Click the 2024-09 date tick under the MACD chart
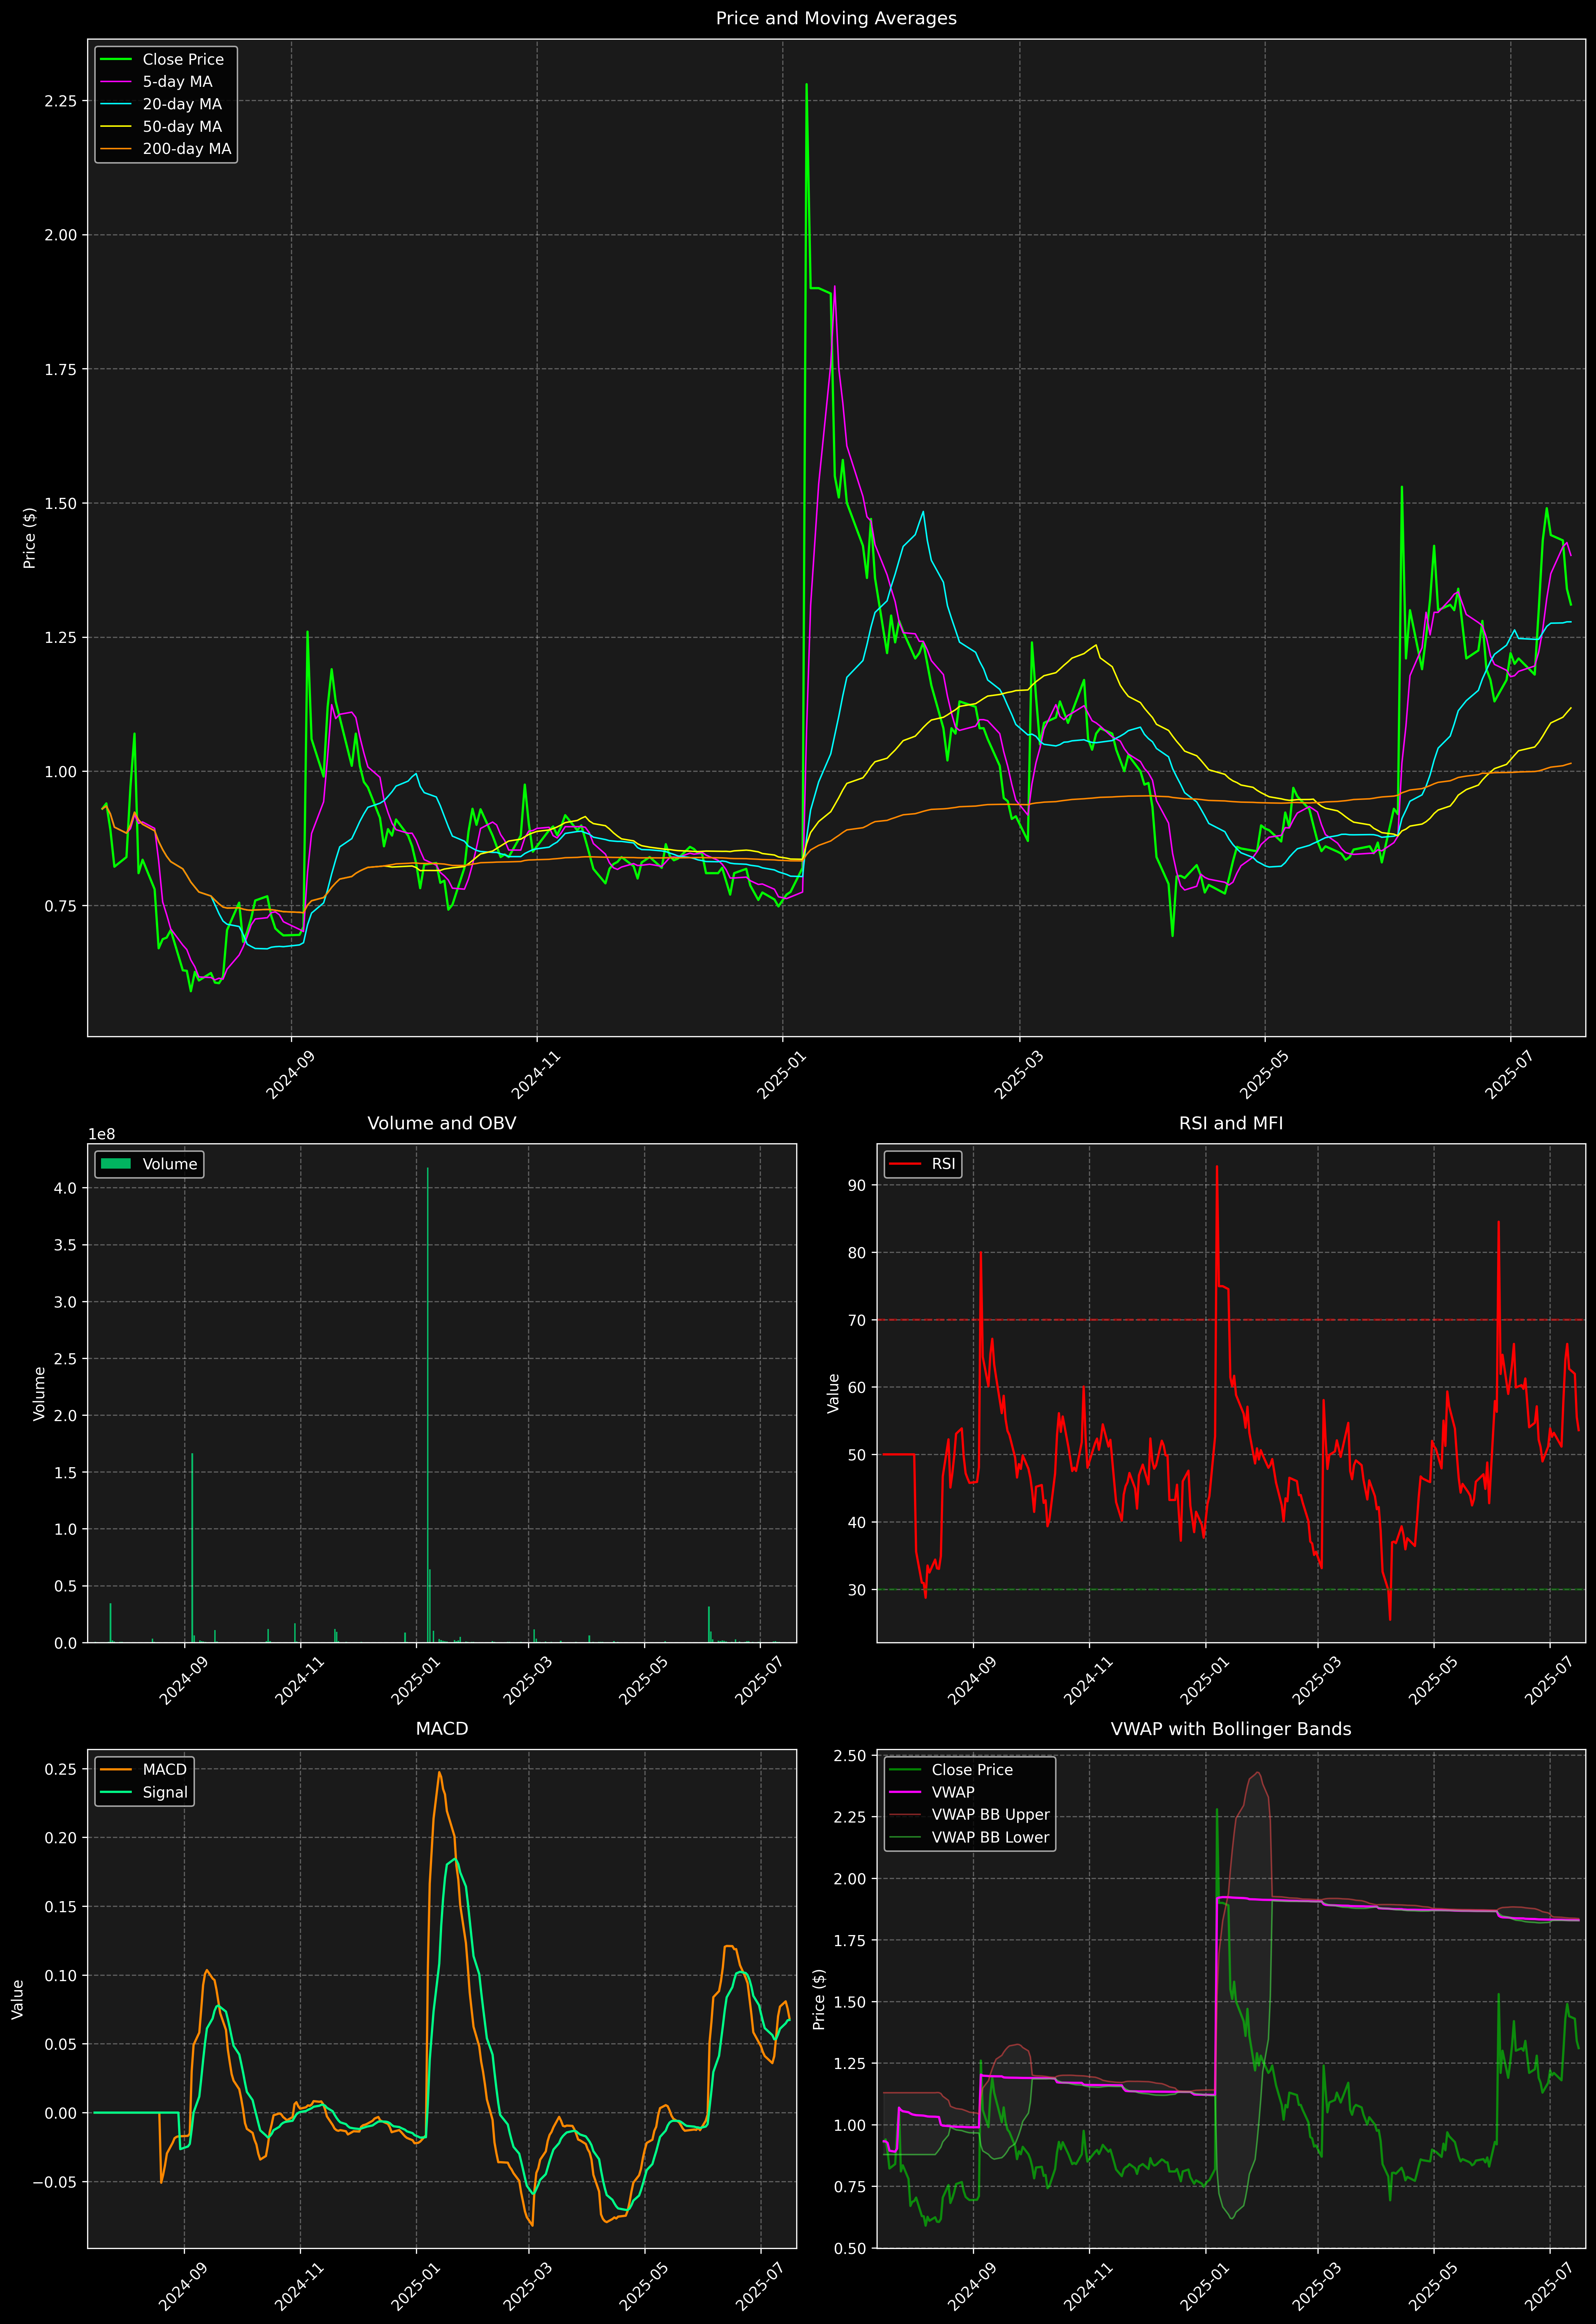This screenshot has width=1596, height=2324. pos(184,2287)
